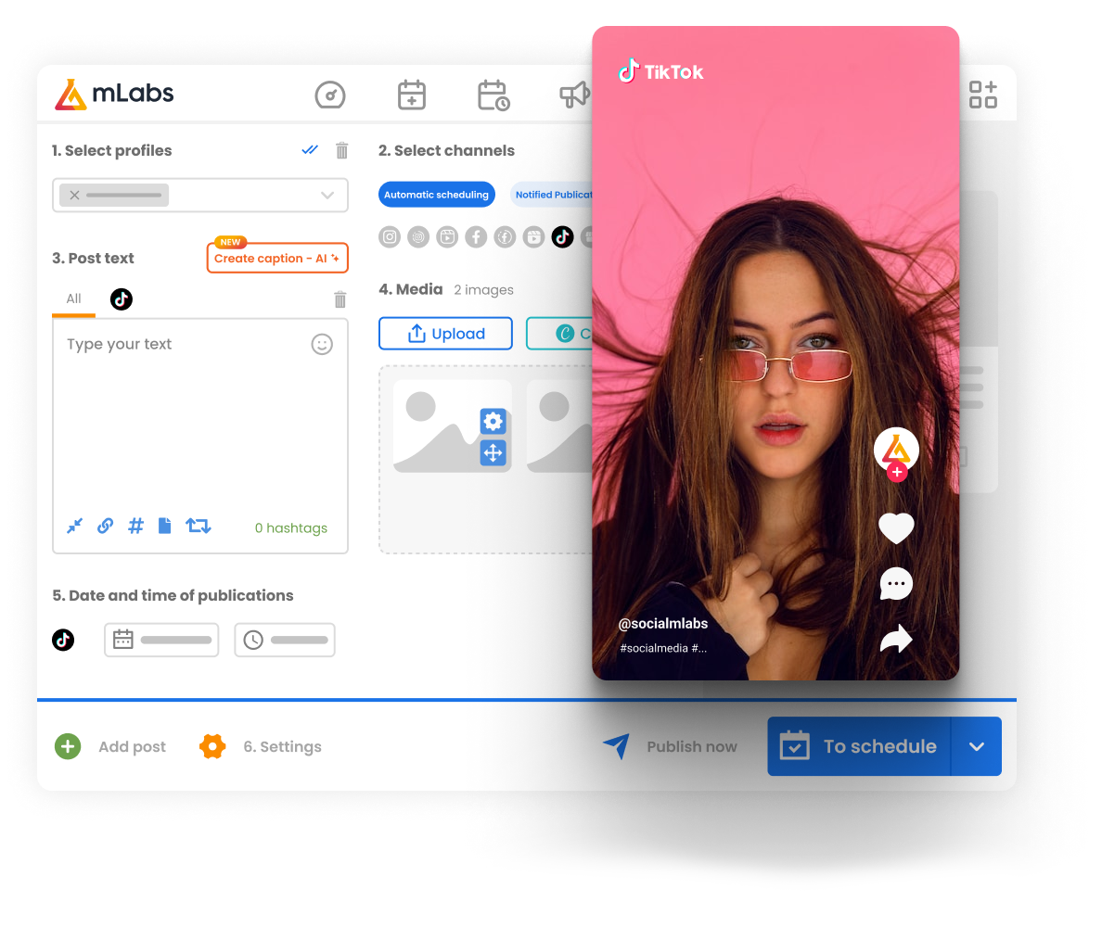This screenshot has width=1102, height=927.
Task: Select all profiles with the double-check icon
Action: (311, 150)
